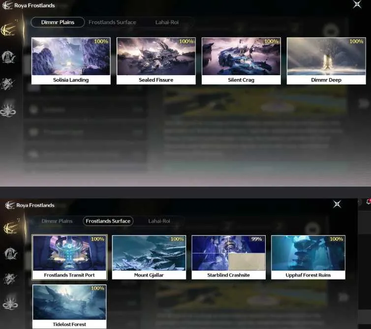The image size is (371, 329).
Task: Select the third region emblem in top sidebar
Action: pyautogui.click(x=8, y=84)
